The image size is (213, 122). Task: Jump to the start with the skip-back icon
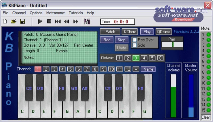[x=58, y=21]
